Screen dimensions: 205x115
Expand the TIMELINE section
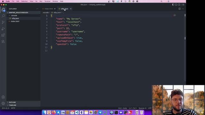click(12, 105)
